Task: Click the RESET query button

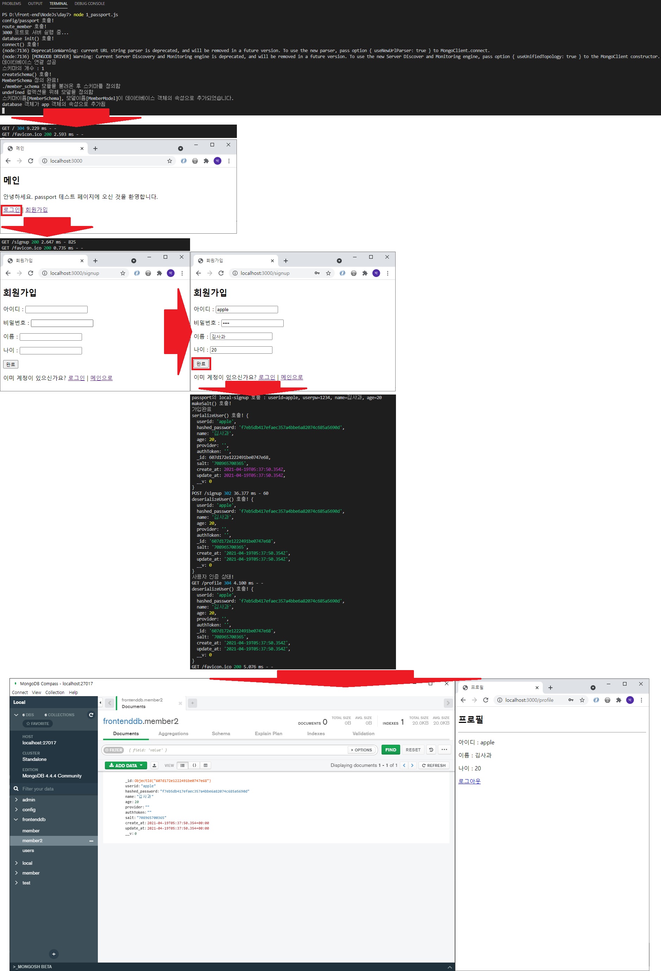Action: [x=413, y=750]
